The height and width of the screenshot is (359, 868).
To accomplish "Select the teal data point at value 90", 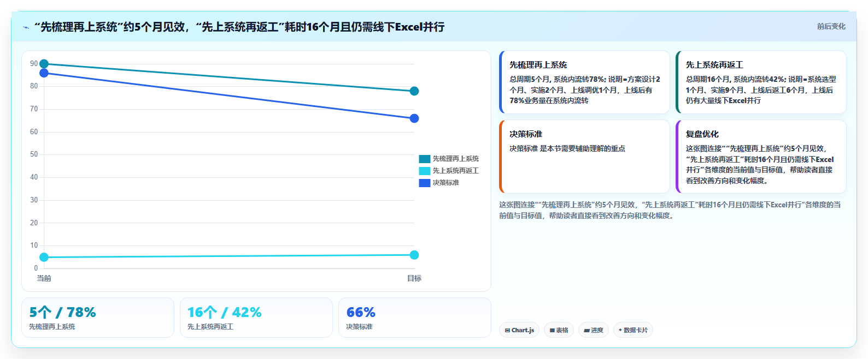I will click(x=44, y=64).
